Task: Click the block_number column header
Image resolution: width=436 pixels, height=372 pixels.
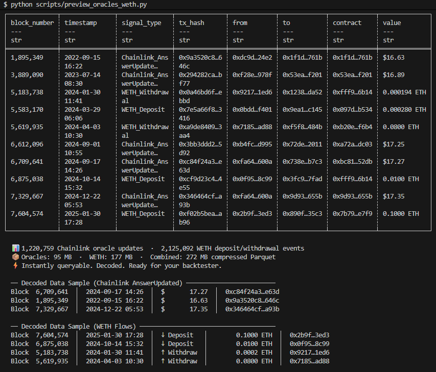Action: (32, 22)
